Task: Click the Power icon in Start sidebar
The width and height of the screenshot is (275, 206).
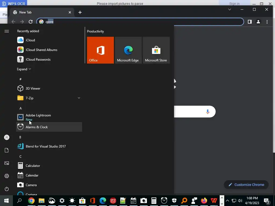Action: pyautogui.click(x=7, y=189)
